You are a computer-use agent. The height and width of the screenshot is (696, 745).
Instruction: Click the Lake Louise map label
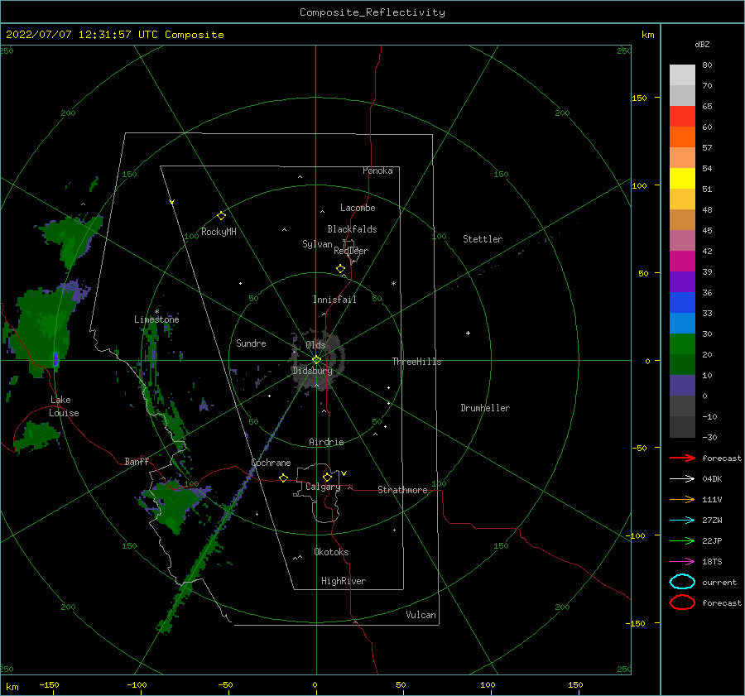point(64,406)
